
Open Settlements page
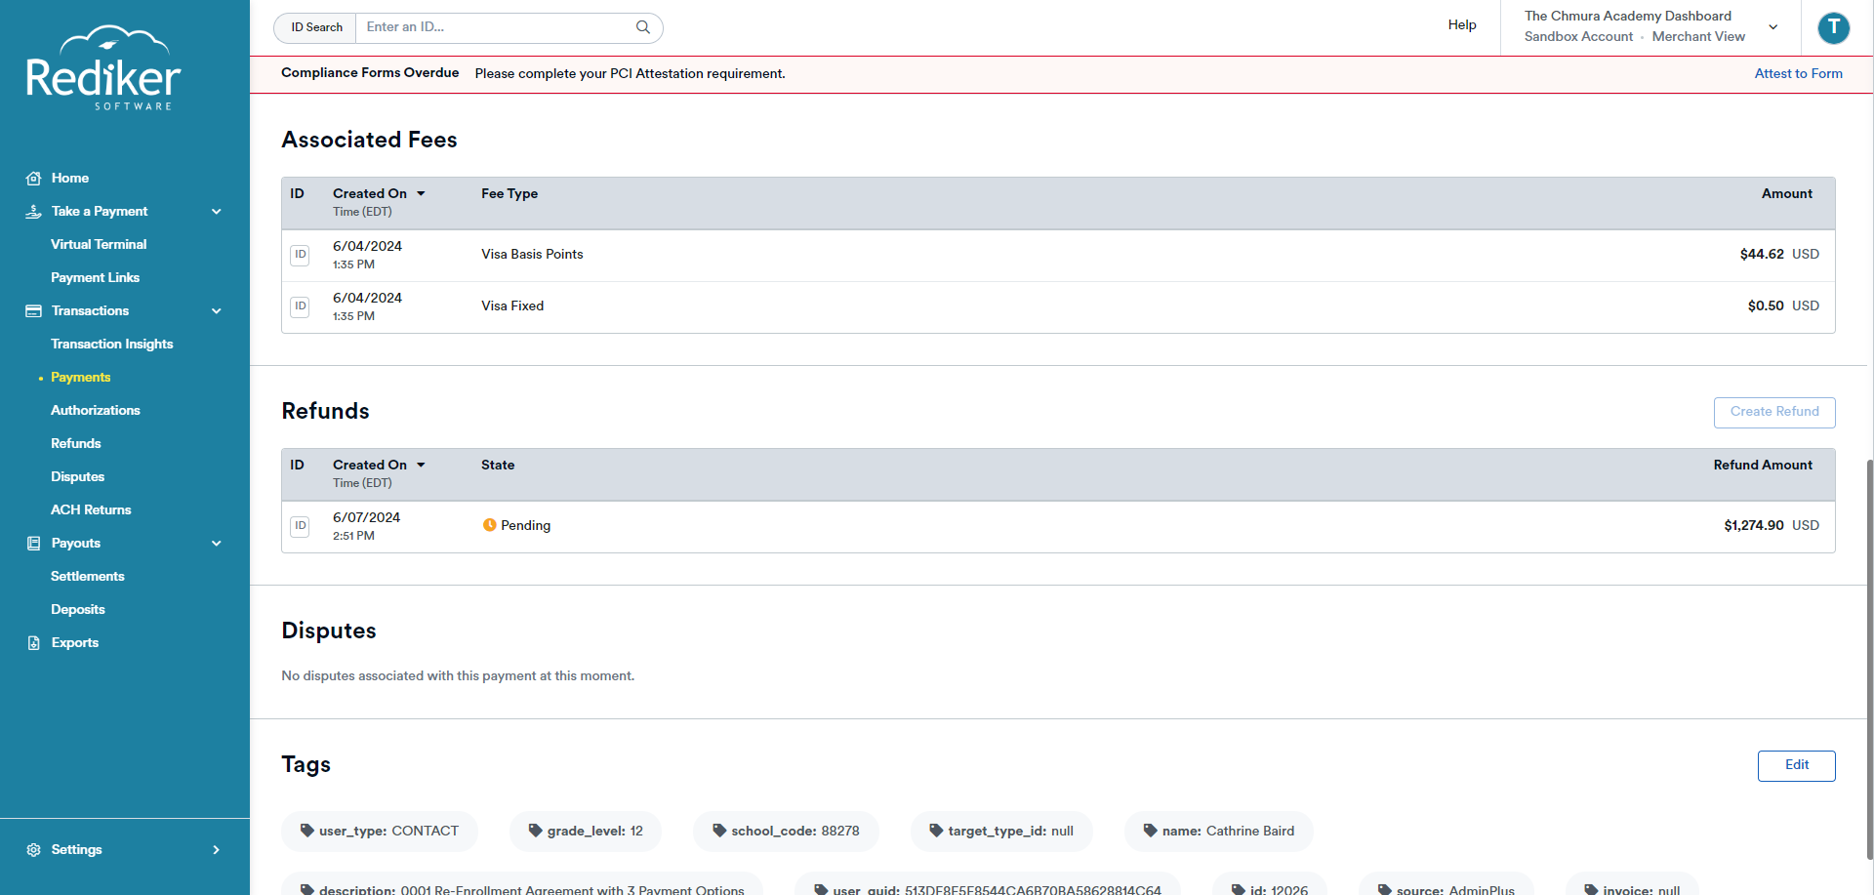pyautogui.click(x=88, y=577)
